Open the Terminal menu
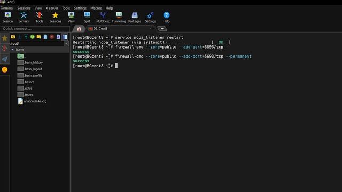Viewport: 342px width, 192px height. coord(7,8)
